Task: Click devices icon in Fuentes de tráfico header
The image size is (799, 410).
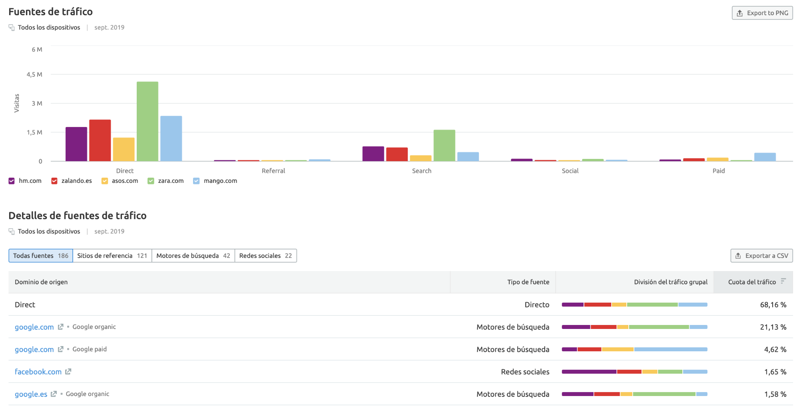Action: pyautogui.click(x=12, y=28)
